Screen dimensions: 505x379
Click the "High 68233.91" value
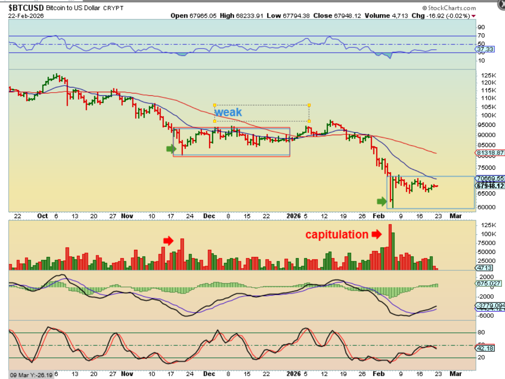coord(241,15)
